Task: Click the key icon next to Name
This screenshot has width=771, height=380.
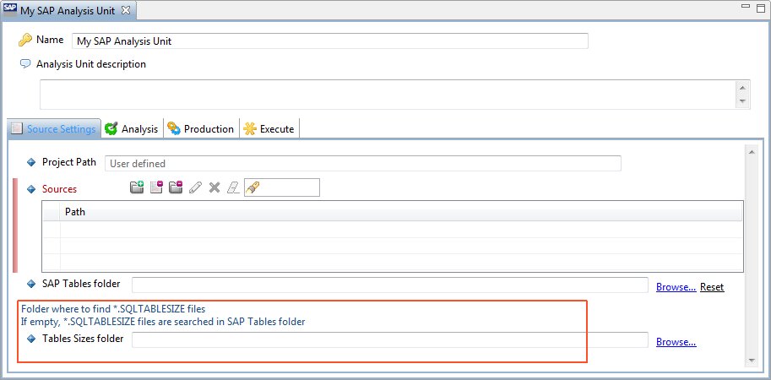Action: [25, 41]
